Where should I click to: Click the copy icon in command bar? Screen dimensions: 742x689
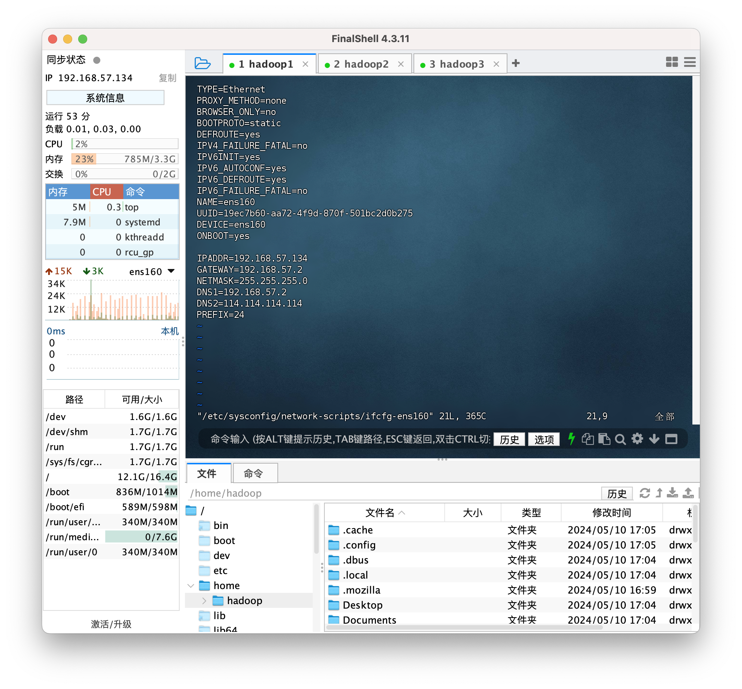[x=588, y=439]
